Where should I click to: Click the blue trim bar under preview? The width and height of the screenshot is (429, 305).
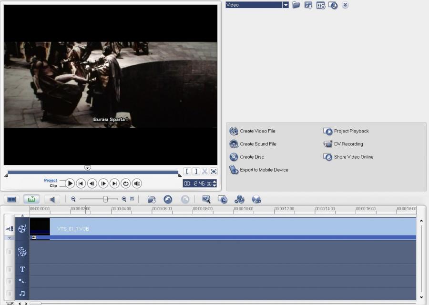(93, 173)
